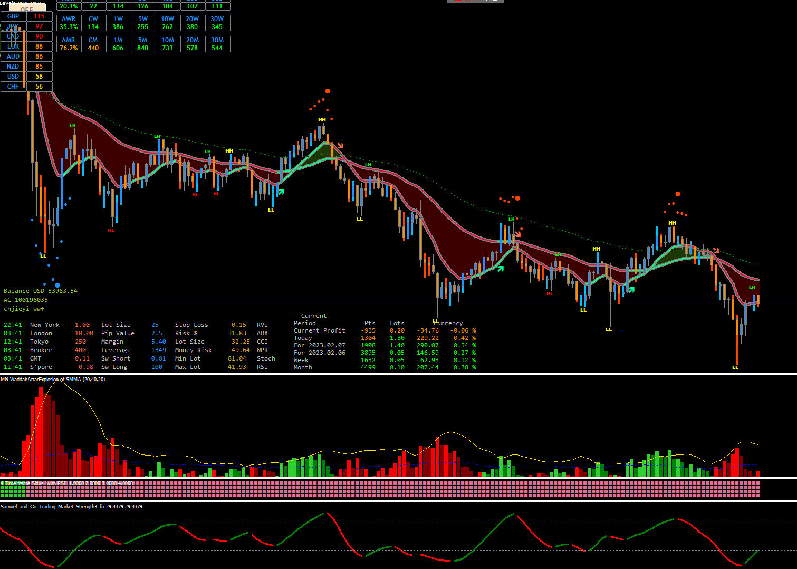Click the 22:41 New York time
Viewport: 797px width, 569px height.
[x=13, y=325]
